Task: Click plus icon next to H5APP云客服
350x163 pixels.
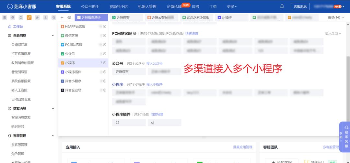Action: (105, 27)
